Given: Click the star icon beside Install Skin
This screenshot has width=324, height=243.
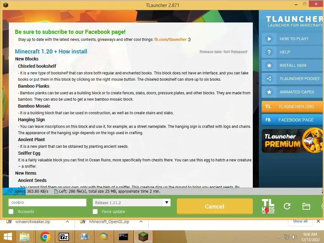Looking at the screenshot, I should tap(269, 65).
